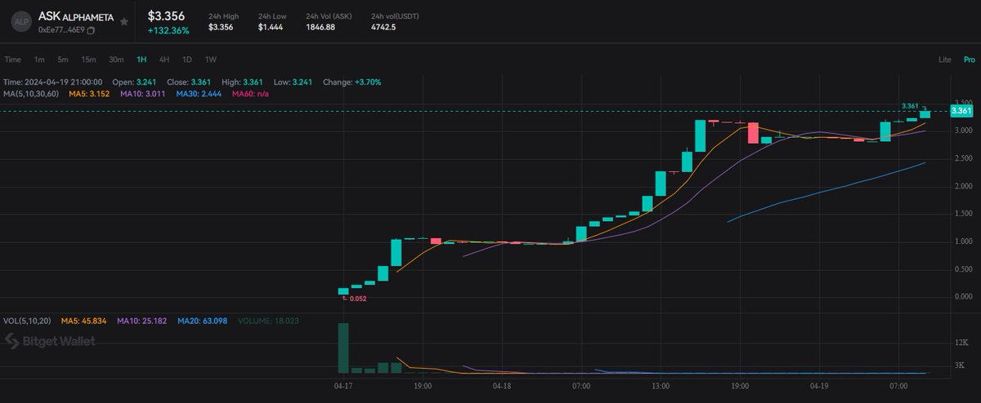
Task: Click the 24h vol(USDT) value 4742.5
Action: (x=383, y=27)
